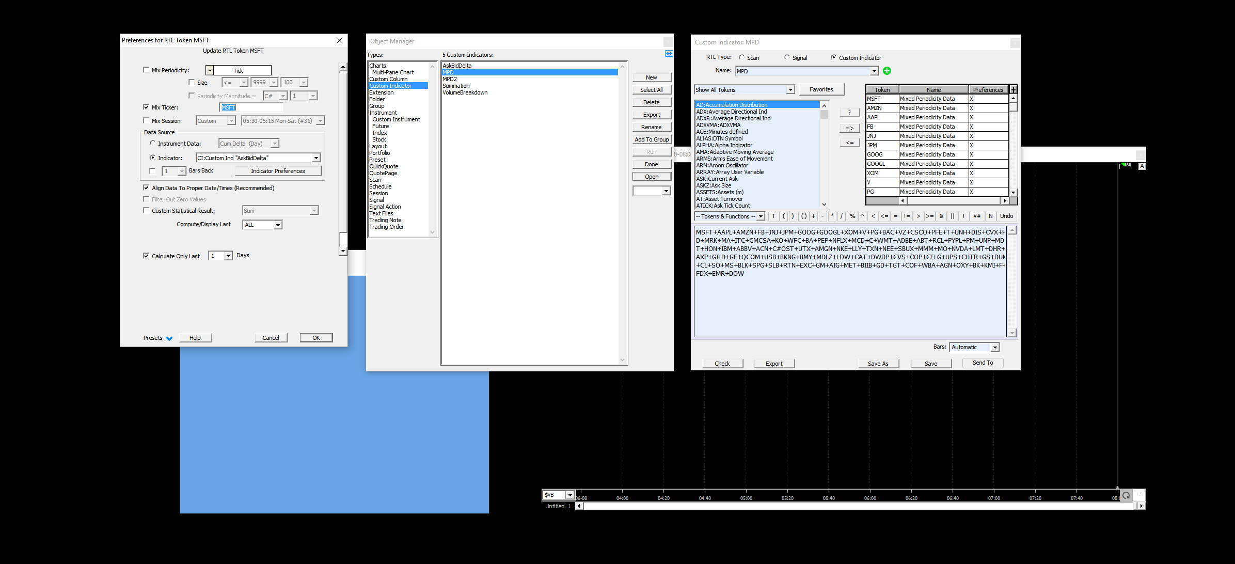Screen dimensions: 1235x564
Task: Select Signal Action in Types list
Action: tap(385, 207)
